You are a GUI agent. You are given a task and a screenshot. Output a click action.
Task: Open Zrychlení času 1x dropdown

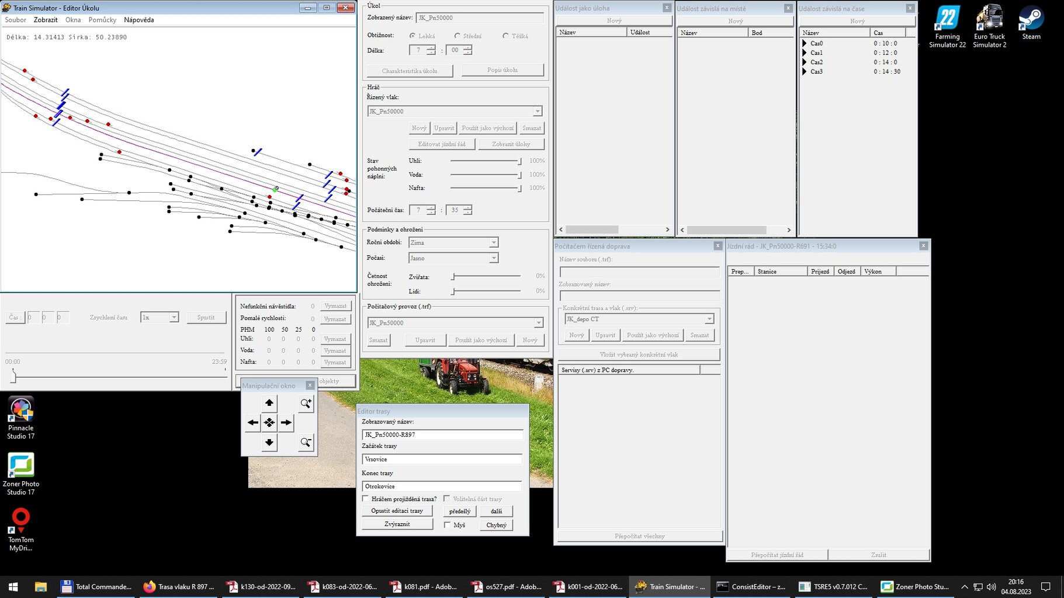(x=174, y=317)
